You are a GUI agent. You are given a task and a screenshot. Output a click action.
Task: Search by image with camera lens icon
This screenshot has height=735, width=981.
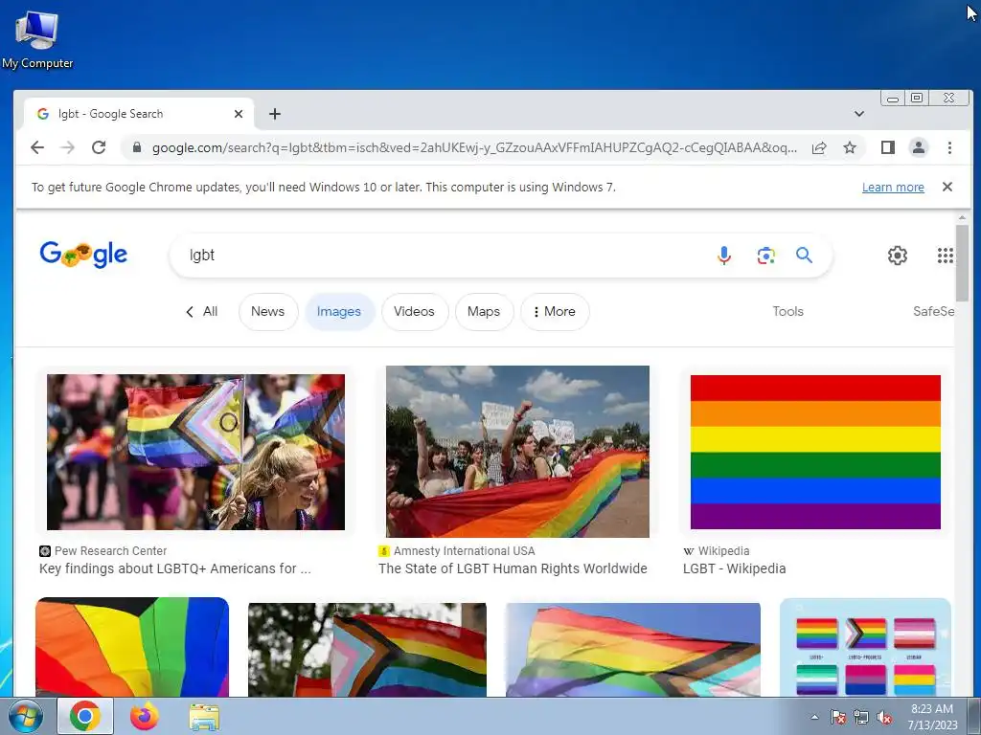765,255
